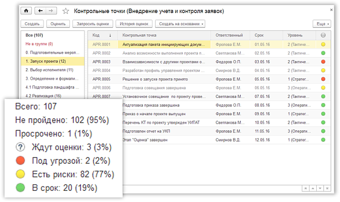
Task: Add page to favorites with star icon
Action: click(x=65, y=11)
